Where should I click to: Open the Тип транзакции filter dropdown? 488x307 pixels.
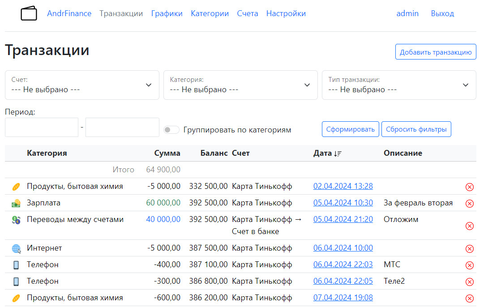pyautogui.click(x=399, y=85)
